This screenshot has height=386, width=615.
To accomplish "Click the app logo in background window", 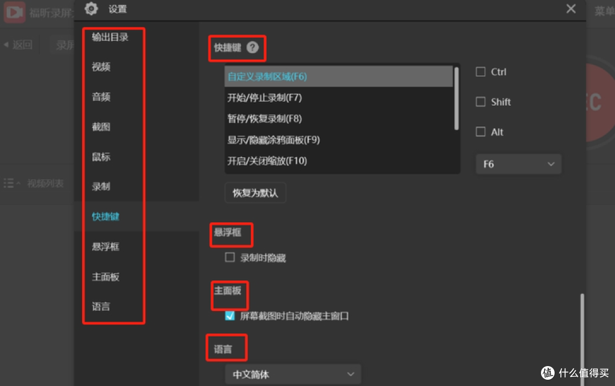I will (14, 12).
